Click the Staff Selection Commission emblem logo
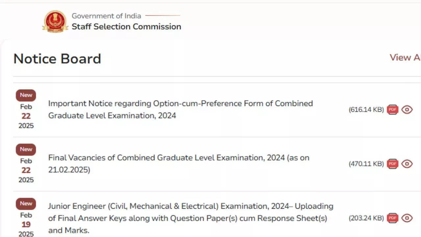Image resolution: width=421 pixels, height=237 pixels. pos(55,21)
